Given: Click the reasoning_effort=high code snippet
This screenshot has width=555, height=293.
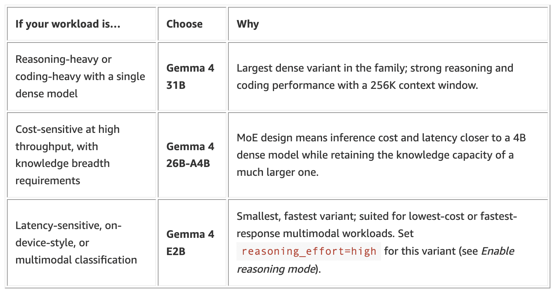Looking at the screenshot, I should point(309,251).
